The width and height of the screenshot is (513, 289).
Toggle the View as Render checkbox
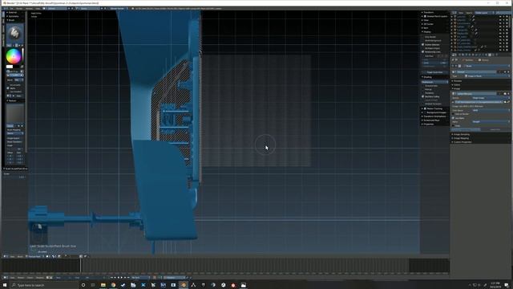click(453, 114)
